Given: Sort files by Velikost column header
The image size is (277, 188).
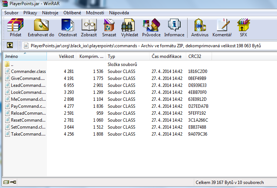Looking at the screenshot, I should [66, 56].
